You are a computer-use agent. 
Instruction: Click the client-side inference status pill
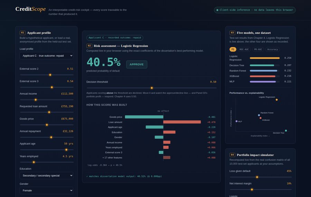[x=255, y=10]
